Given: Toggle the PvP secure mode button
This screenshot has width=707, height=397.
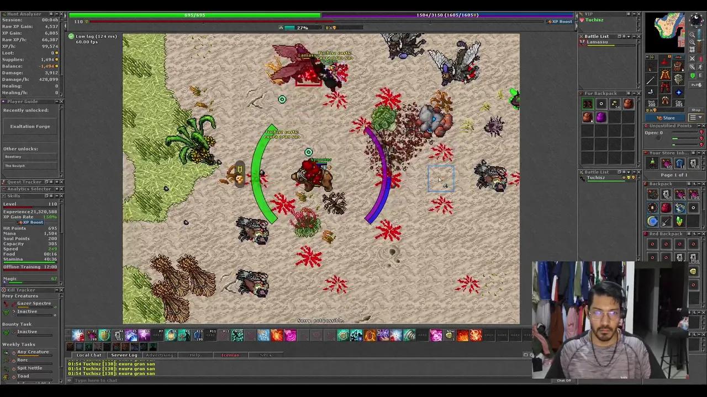Looking at the screenshot, I should tap(697, 85).
